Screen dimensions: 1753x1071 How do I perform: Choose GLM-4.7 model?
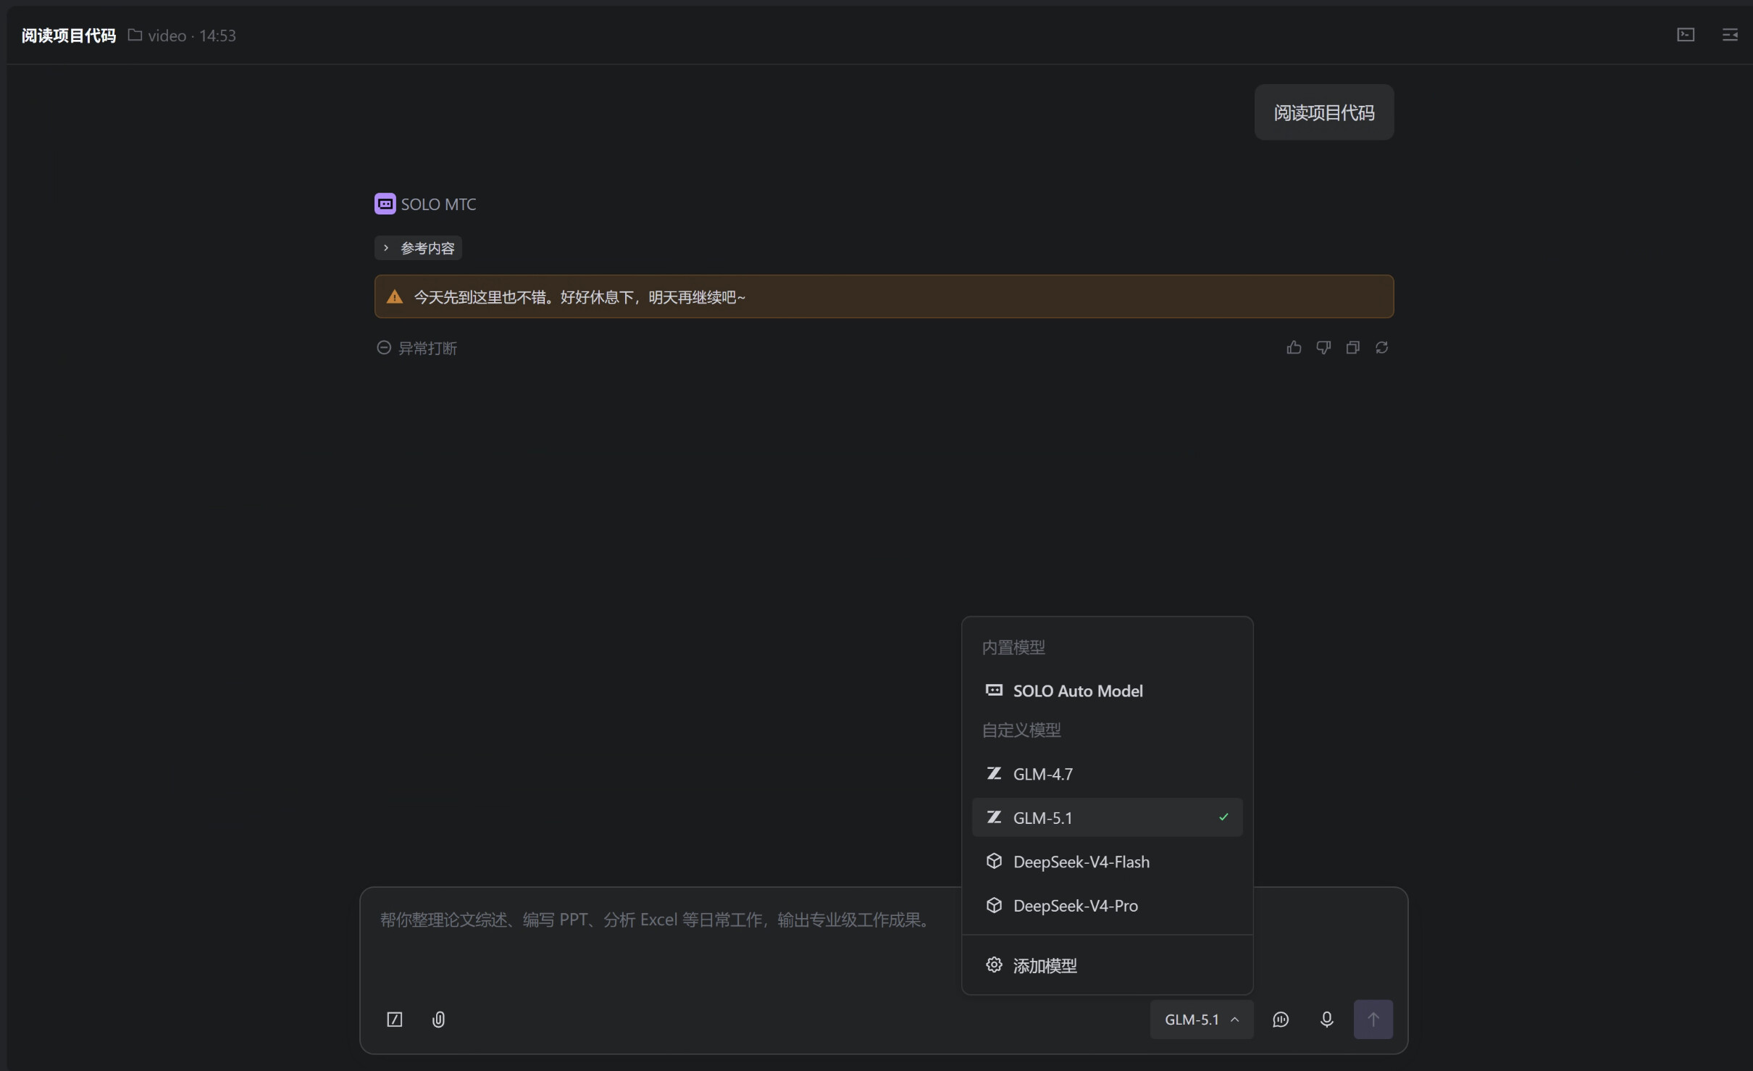point(1107,774)
